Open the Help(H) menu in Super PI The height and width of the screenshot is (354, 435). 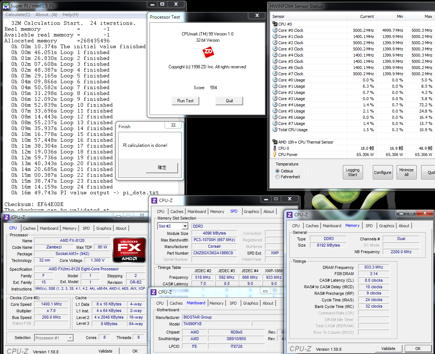pos(71,14)
